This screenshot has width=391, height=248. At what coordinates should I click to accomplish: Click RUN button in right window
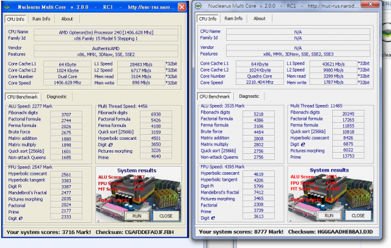(329, 216)
